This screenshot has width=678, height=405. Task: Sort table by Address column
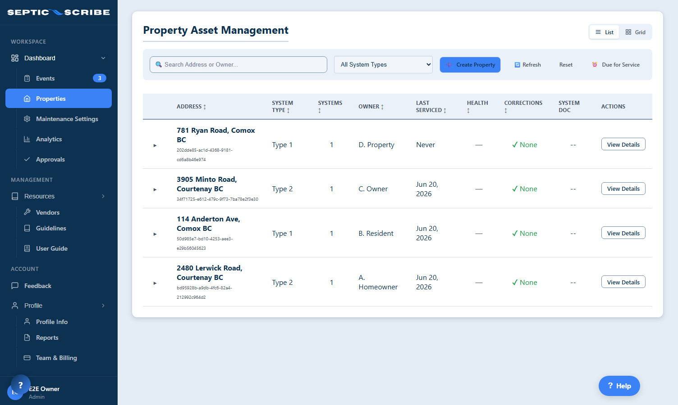click(192, 107)
